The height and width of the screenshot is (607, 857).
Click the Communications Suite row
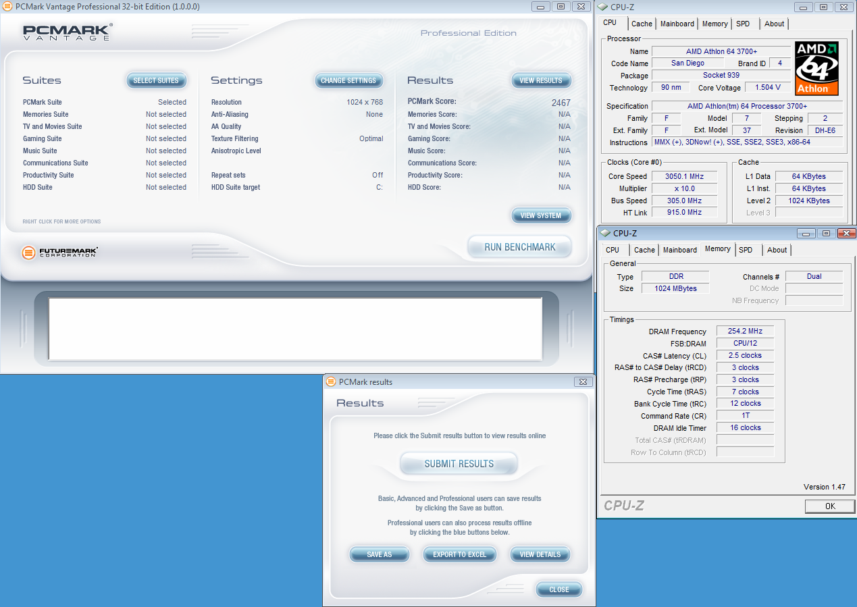coord(105,163)
